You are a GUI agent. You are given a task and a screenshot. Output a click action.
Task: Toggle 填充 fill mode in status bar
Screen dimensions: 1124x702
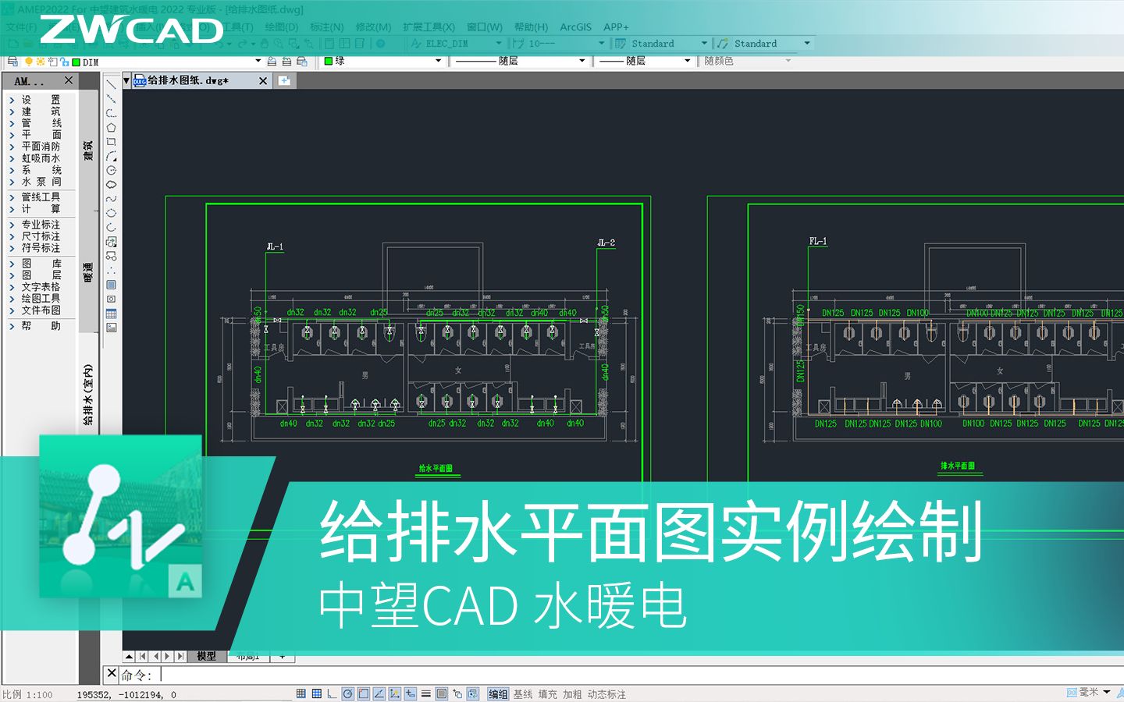pyautogui.click(x=549, y=693)
